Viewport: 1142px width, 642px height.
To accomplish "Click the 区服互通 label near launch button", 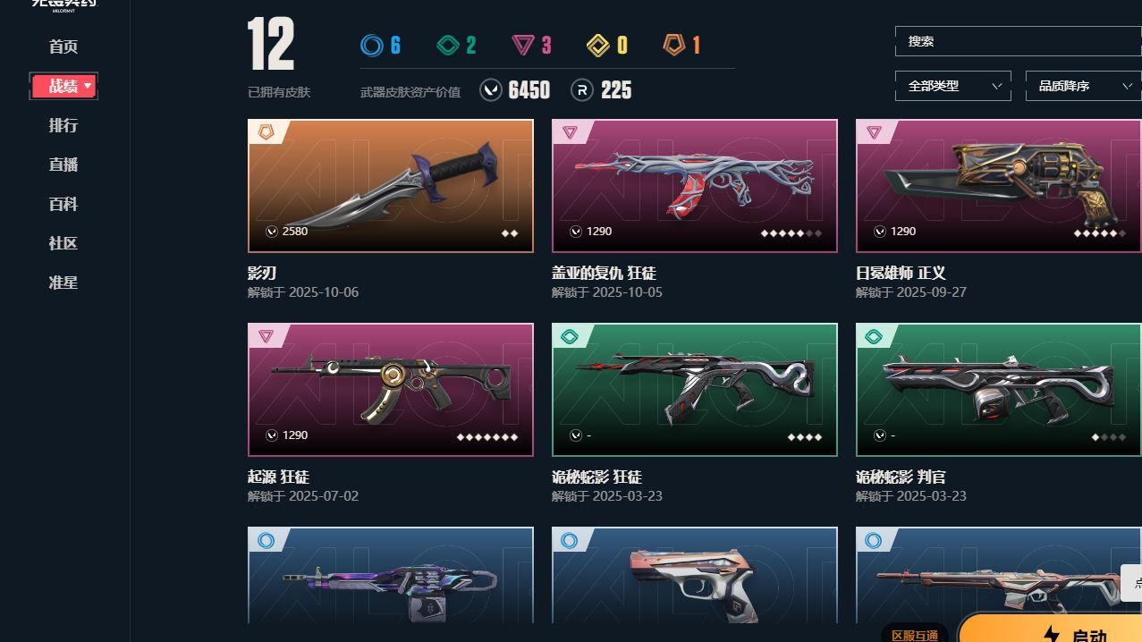I will [x=915, y=634].
